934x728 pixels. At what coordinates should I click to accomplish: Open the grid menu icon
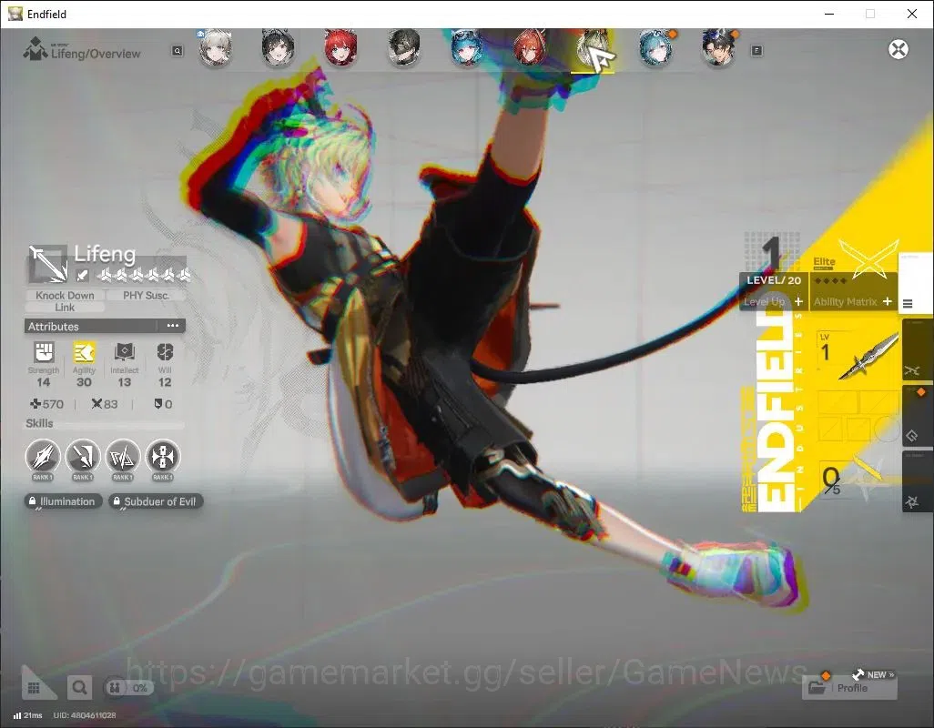point(34,688)
